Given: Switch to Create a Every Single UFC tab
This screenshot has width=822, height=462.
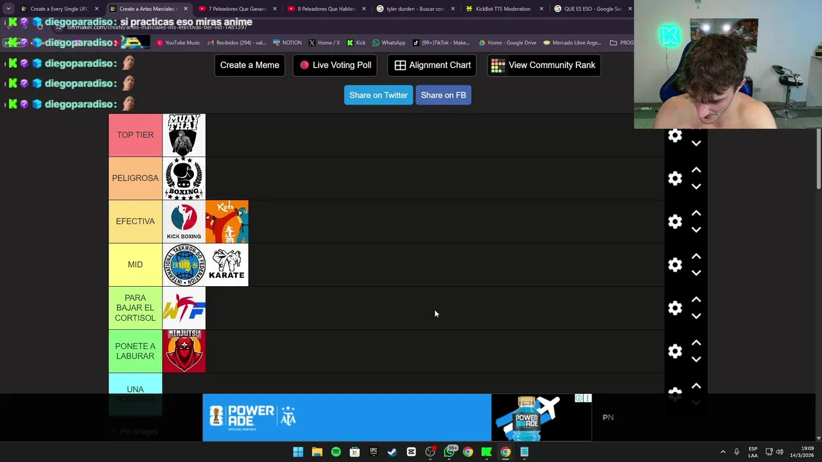Looking at the screenshot, I should point(59,8).
